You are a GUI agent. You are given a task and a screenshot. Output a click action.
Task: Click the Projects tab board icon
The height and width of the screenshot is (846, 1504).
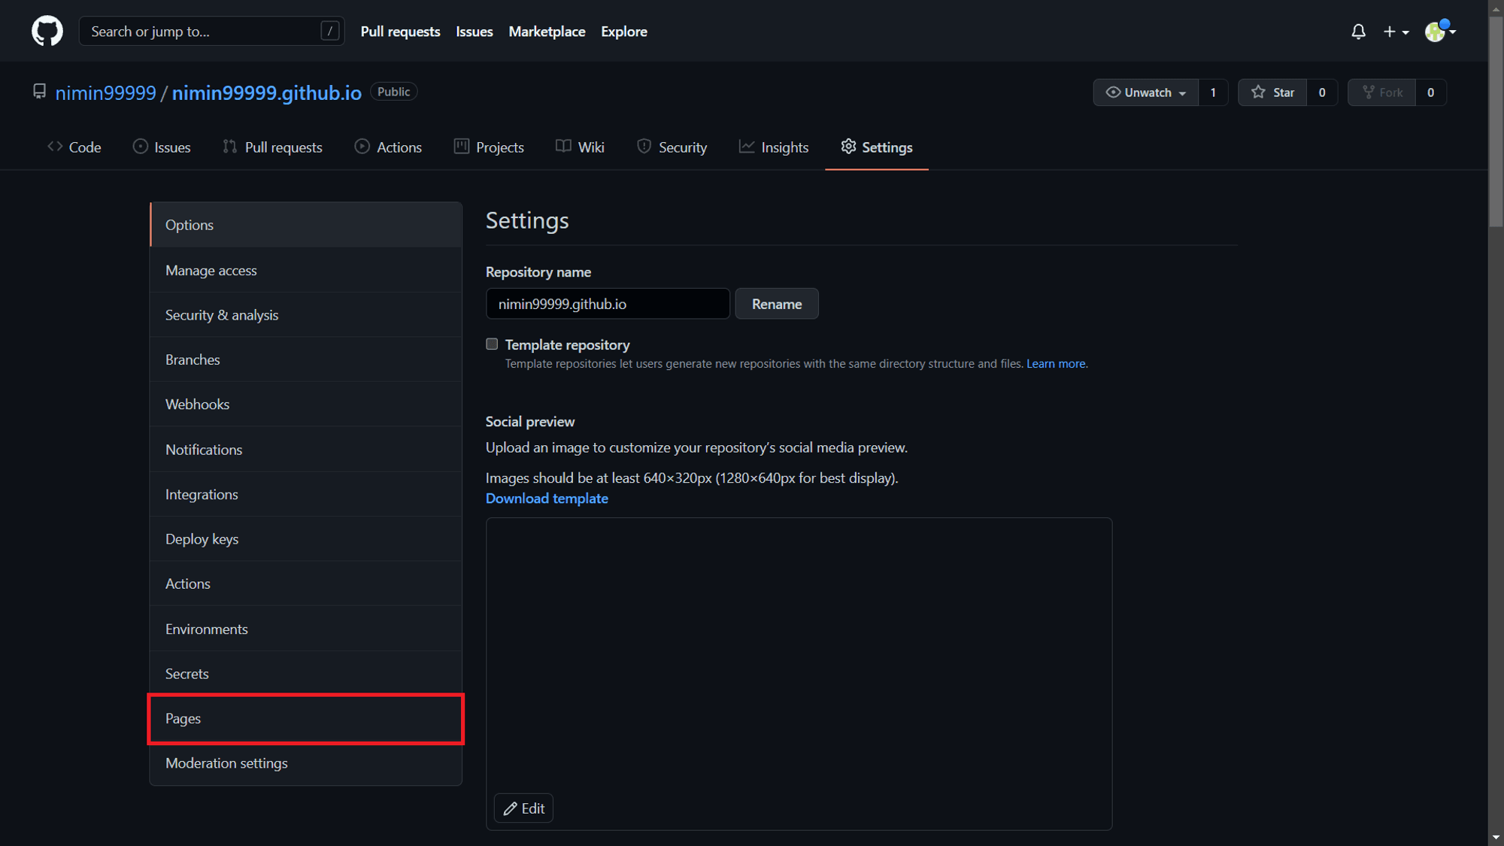pyautogui.click(x=462, y=147)
